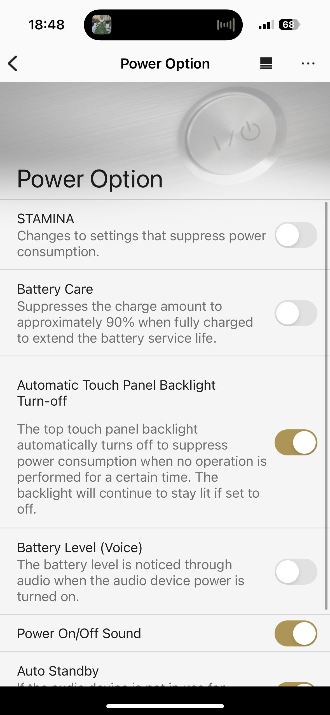The width and height of the screenshot is (330, 715).
Task: Tap the cellular signal strength icon
Action: pyautogui.click(x=266, y=25)
